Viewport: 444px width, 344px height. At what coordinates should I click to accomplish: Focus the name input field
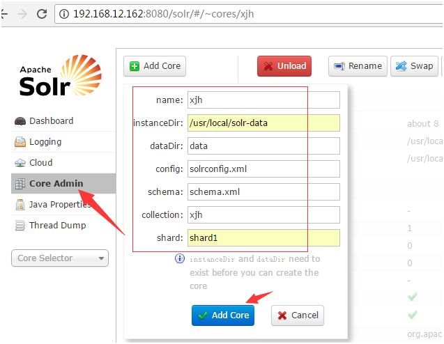263,100
